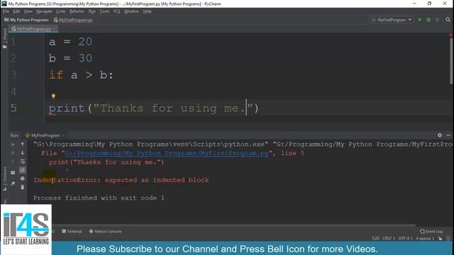Select the MyFirstProgram tab in the Run panel
Screen dimensions: 454x255
pyautogui.click(x=45, y=135)
